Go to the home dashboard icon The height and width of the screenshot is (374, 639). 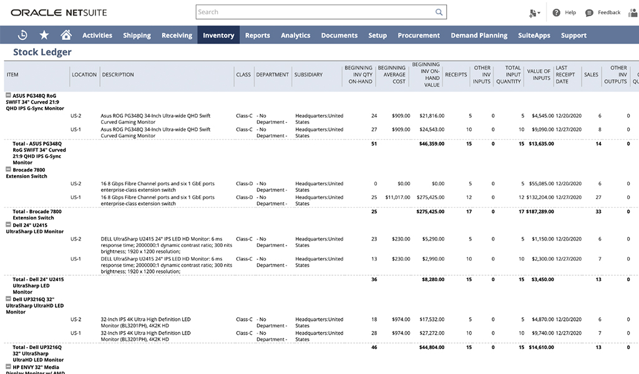[66, 35]
